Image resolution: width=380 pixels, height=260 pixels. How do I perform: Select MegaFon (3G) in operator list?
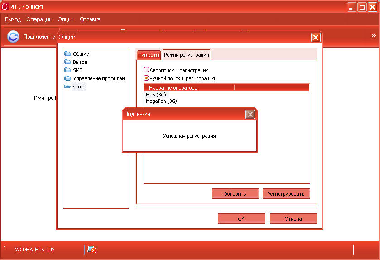(x=161, y=101)
